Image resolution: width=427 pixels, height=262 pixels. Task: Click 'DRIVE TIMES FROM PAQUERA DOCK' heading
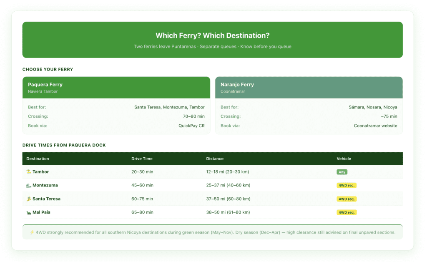coord(64,145)
